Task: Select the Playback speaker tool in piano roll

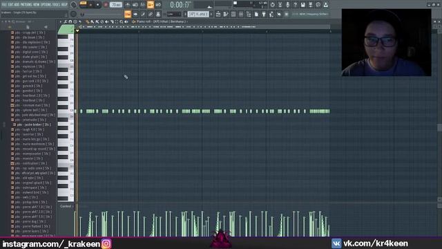Action: click(126, 21)
